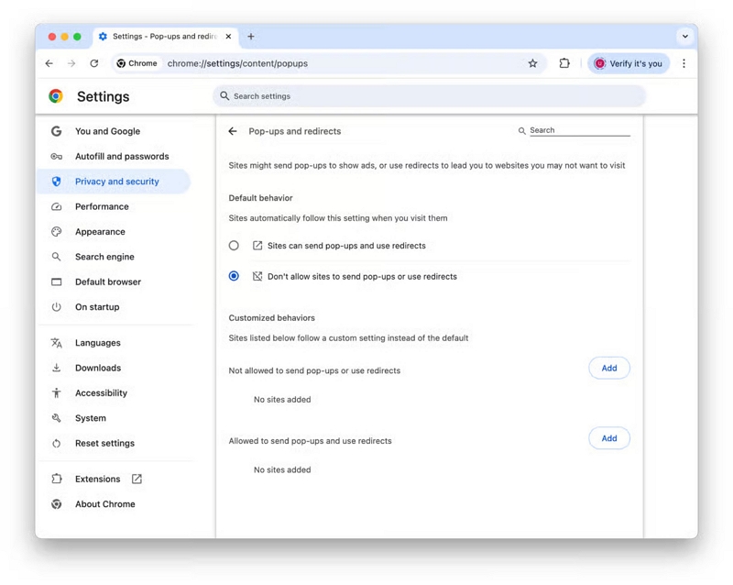
Task: Select 'Don't allow sites to send pop-ups'
Action: coord(235,276)
